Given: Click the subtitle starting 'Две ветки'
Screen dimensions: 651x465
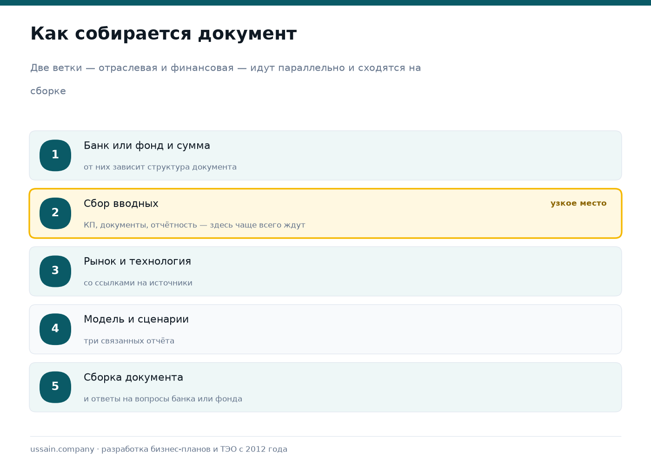Looking at the screenshot, I should (x=226, y=80).
